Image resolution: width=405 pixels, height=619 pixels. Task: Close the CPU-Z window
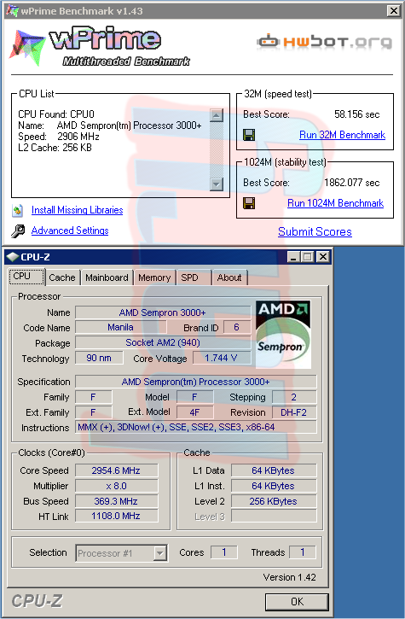[x=323, y=257]
